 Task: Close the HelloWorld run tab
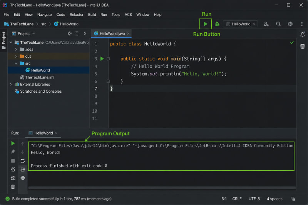click(x=56, y=133)
